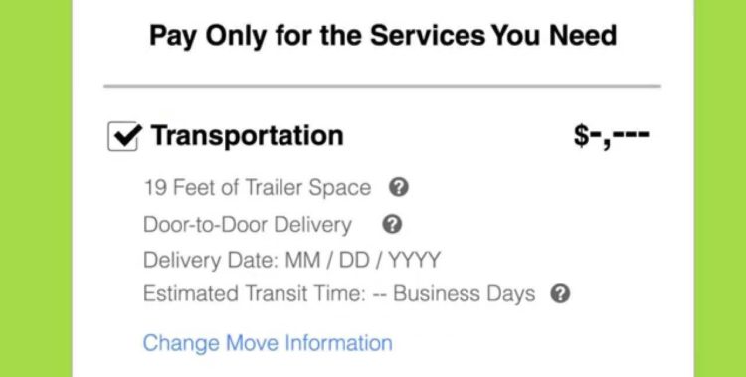This screenshot has height=377, width=746.
Task: Select the Transportation price placeholder
Action: pyautogui.click(x=611, y=136)
